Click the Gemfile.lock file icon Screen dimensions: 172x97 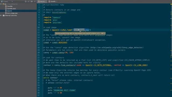tap(6, 9)
